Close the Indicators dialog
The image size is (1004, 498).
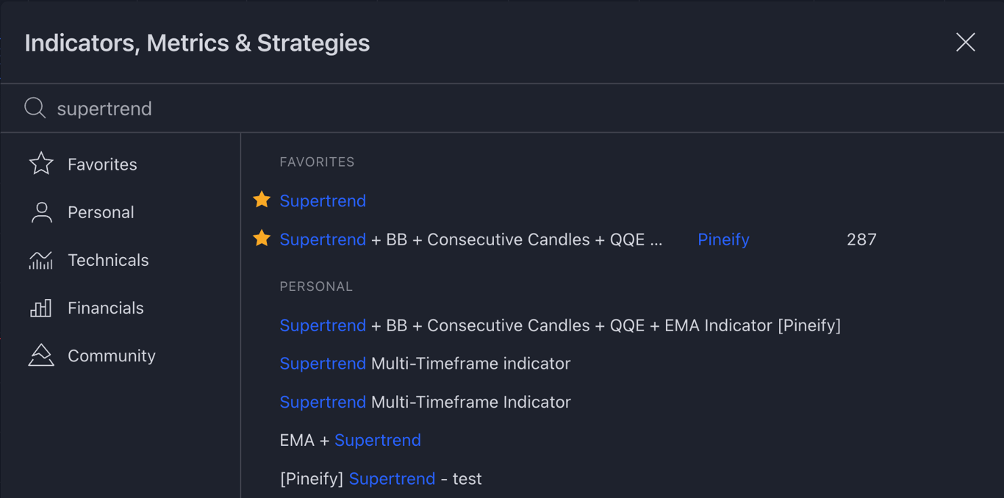965,43
